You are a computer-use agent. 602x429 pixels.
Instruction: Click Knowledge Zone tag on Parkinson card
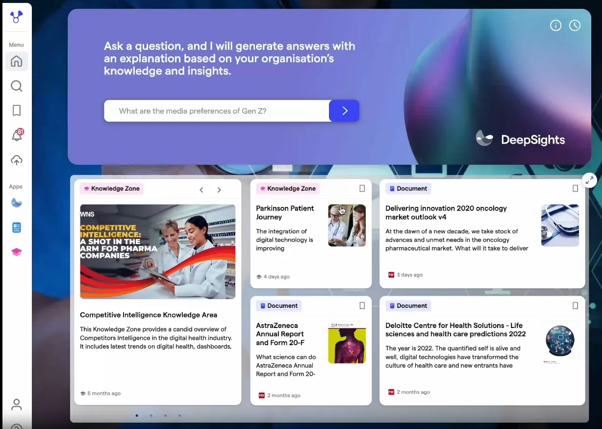(x=288, y=189)
